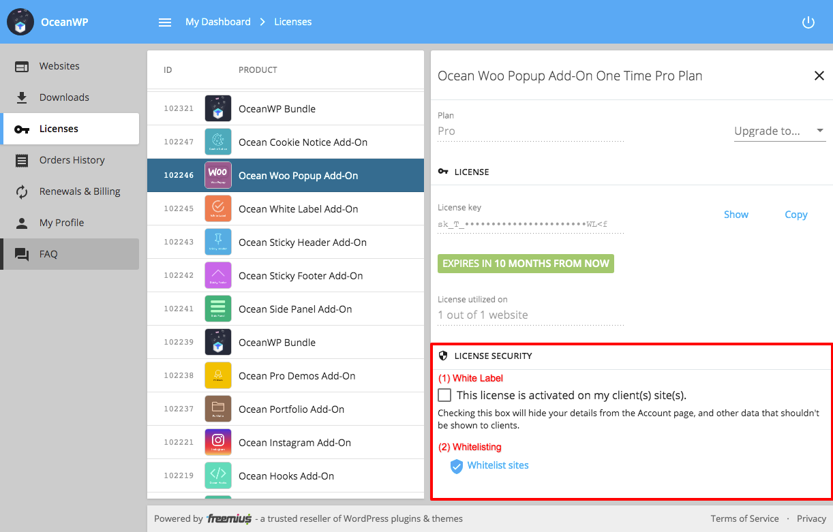The width and height of the screenshot is (833, 532).
Task: Open the Terms of Service link
Action: [744, 518]
